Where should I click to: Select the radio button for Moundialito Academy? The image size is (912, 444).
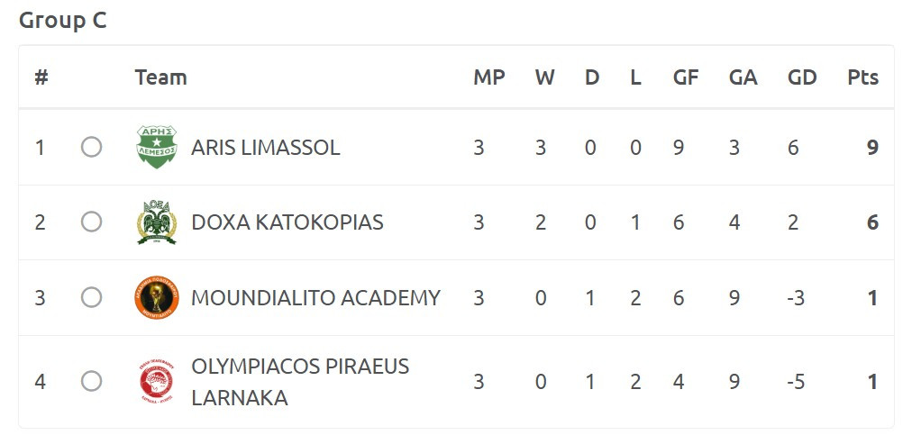click(91, 297)
